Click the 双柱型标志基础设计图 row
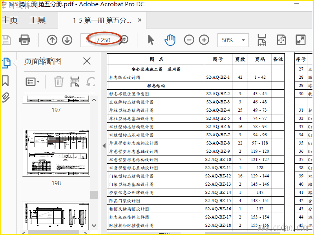This screenshot has height=235, width=314. 131,135
